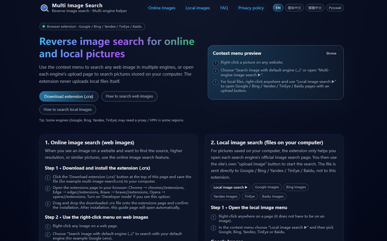Click the green status dot in badge
This screenshot has width=387, height=241.
pyautogui.click(x=44, y=27)
